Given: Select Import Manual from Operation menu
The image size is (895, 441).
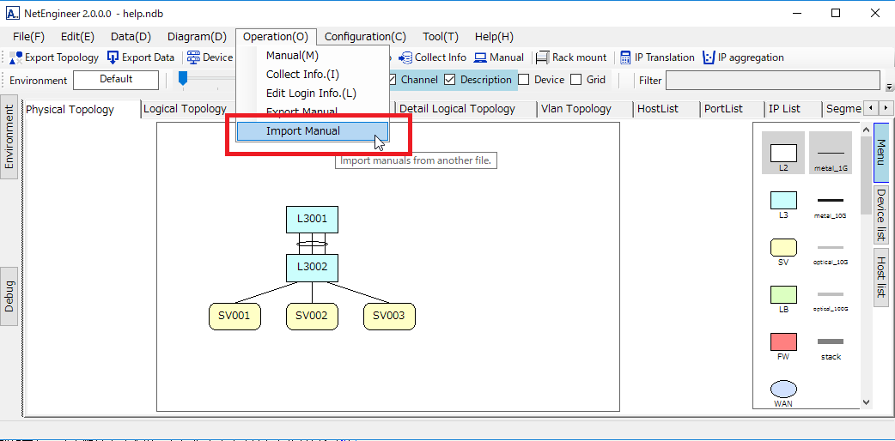Looking at the screenshot, I should coord(303,131).
